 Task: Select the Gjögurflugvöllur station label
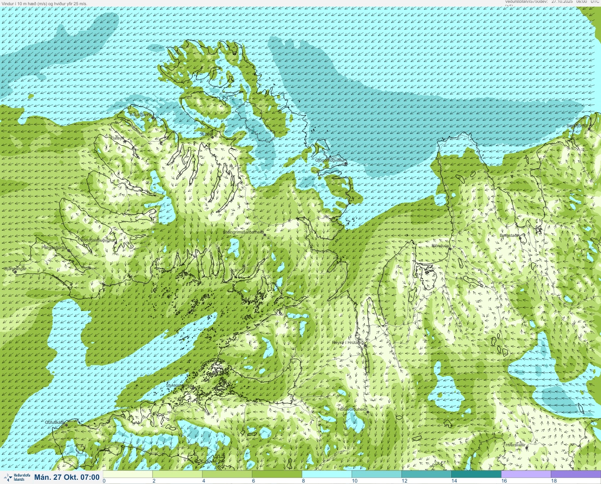tap(330, 160)
